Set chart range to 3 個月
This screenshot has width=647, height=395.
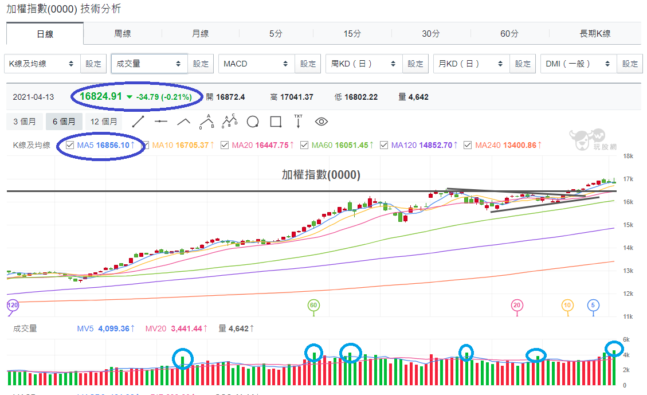[x=24, y=122]
